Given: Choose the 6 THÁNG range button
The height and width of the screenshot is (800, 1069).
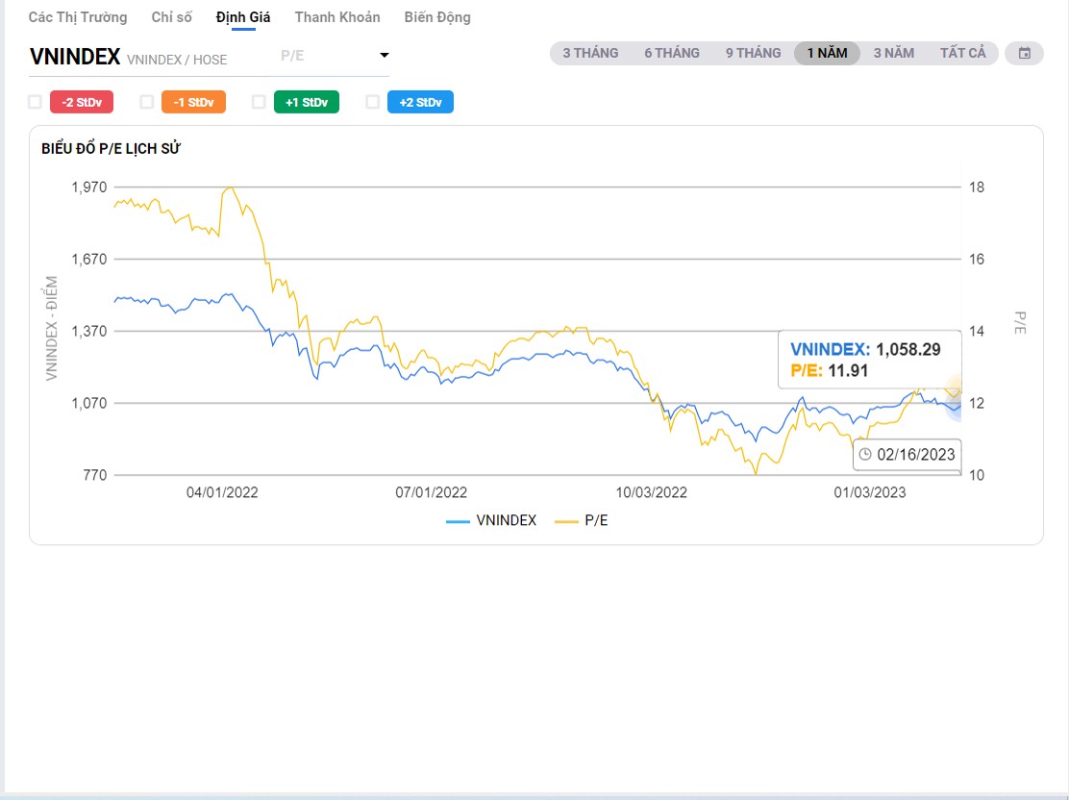Looking at the screenshot, I should [672, 53].
